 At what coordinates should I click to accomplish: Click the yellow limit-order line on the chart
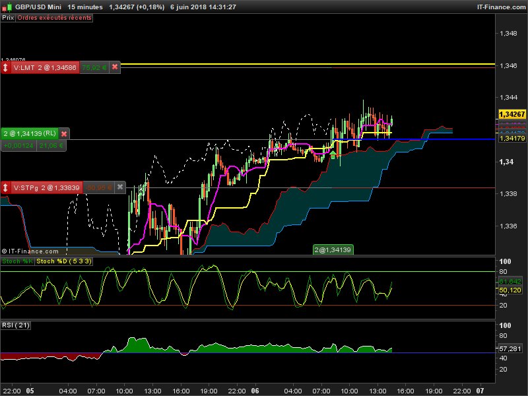point(308,63)
